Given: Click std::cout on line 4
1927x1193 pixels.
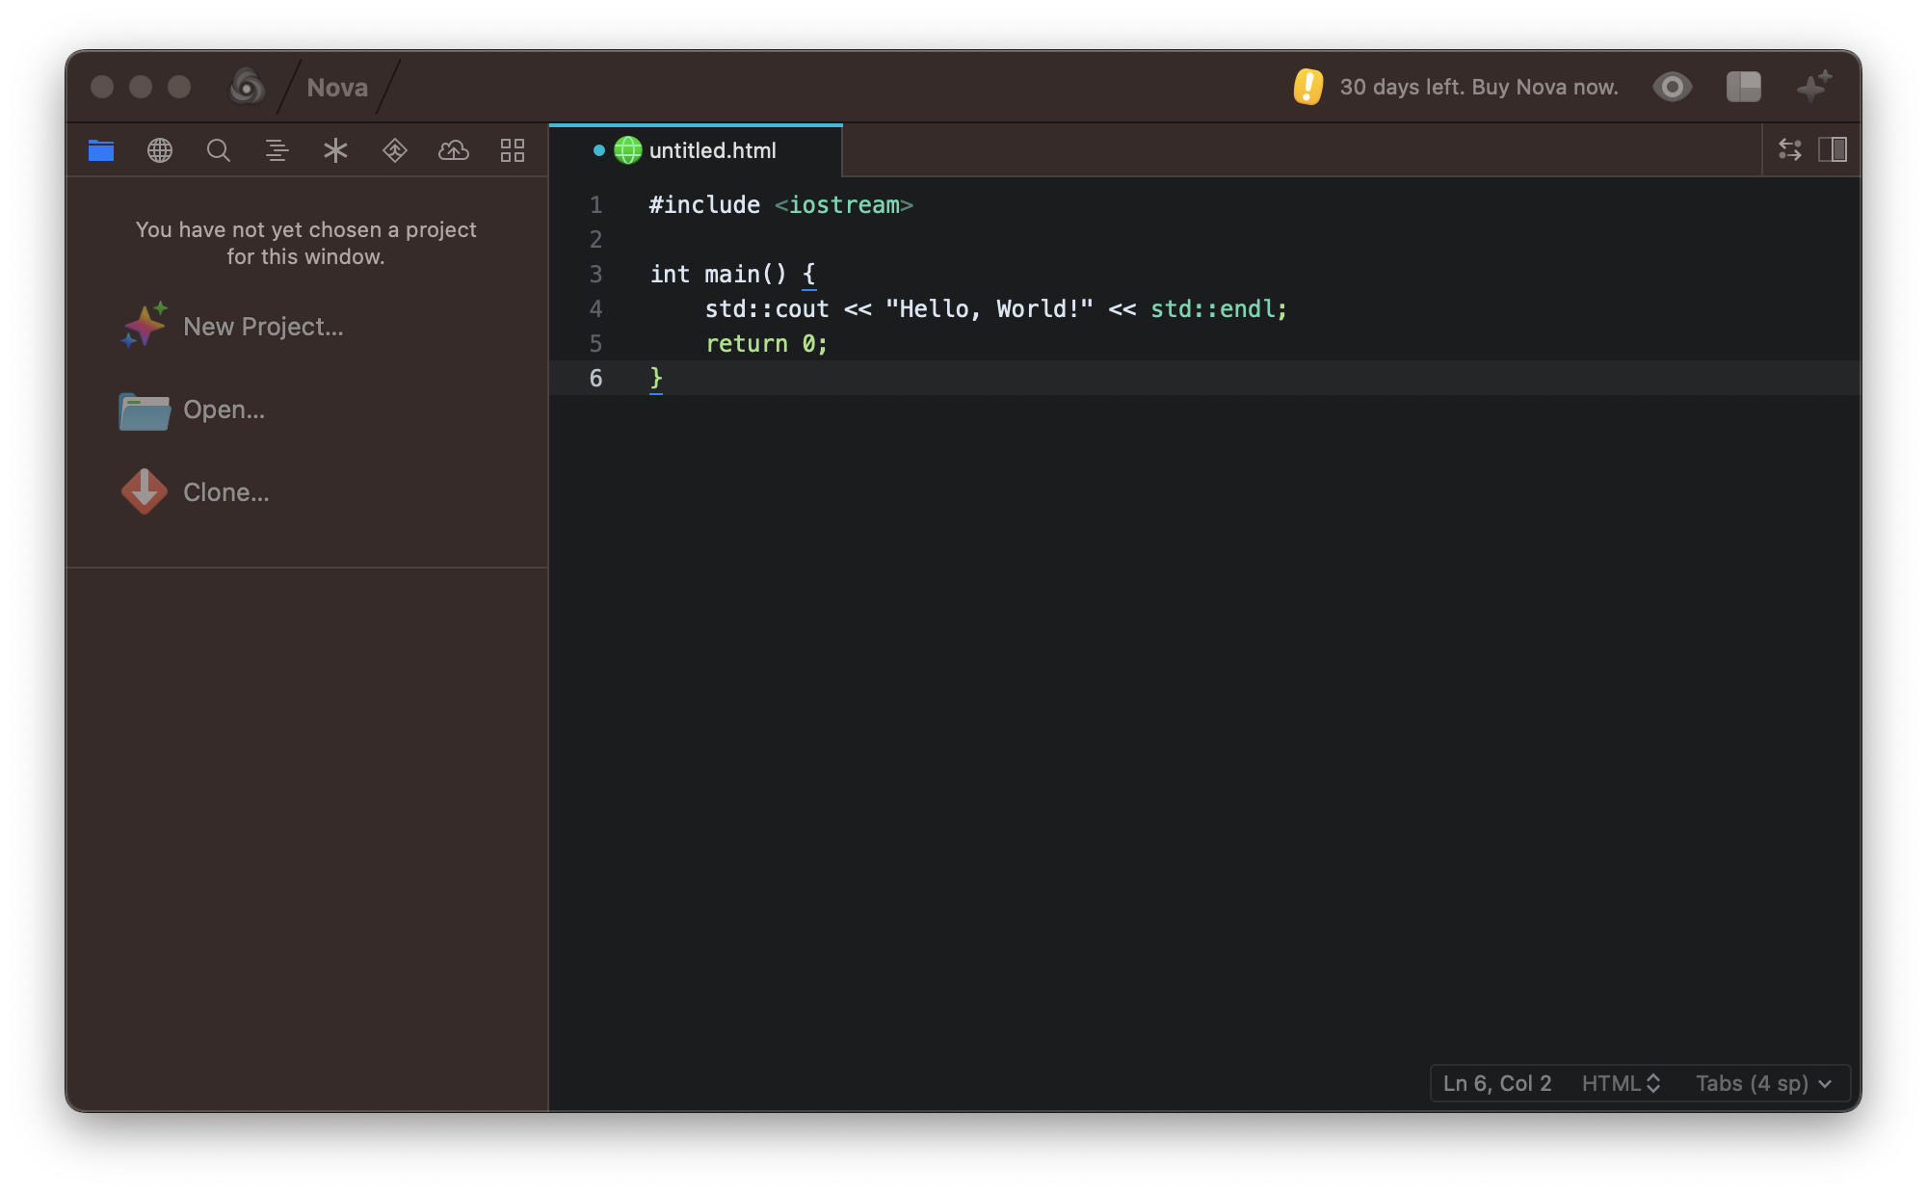Looking at the screenshot, I should point(767,309).
